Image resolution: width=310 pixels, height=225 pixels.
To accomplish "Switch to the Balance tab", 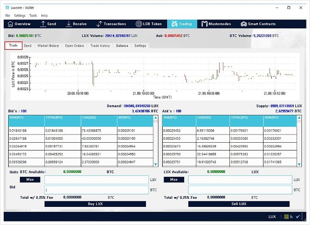I will pyautogui.click(x=122, y=46).
